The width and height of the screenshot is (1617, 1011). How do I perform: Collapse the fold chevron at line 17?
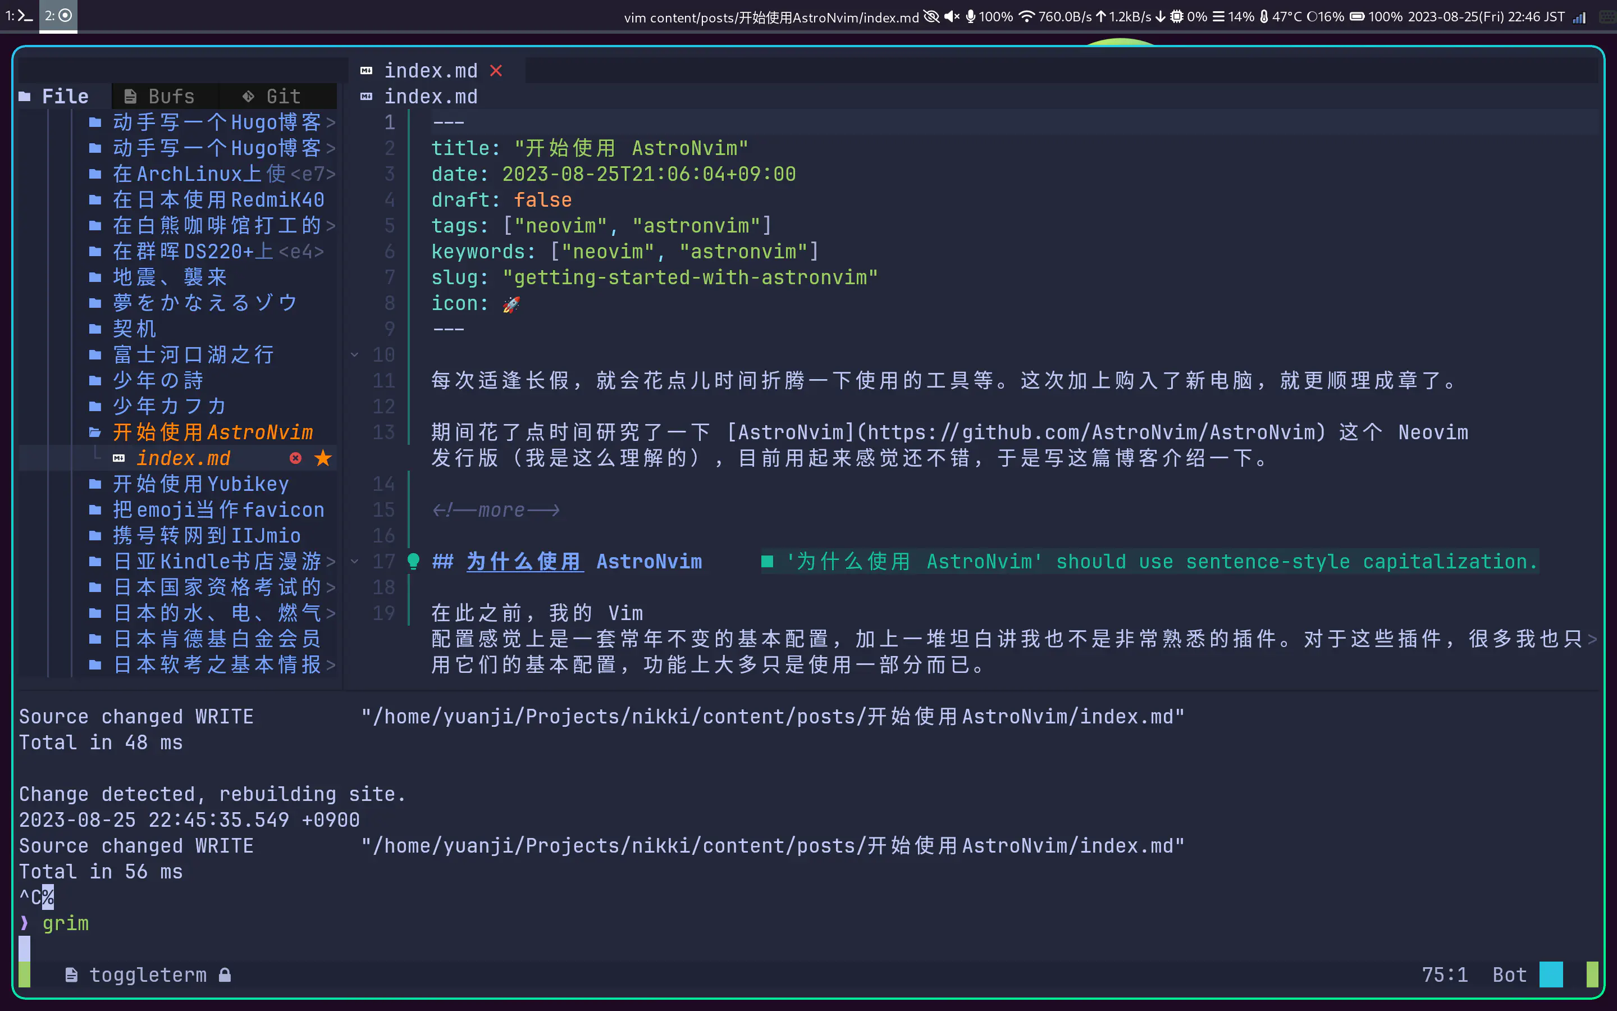355,561
